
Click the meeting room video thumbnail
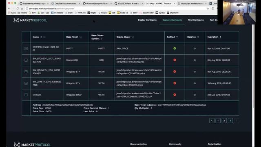tap(239, 12)
